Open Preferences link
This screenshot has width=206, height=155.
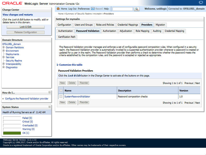84,9
